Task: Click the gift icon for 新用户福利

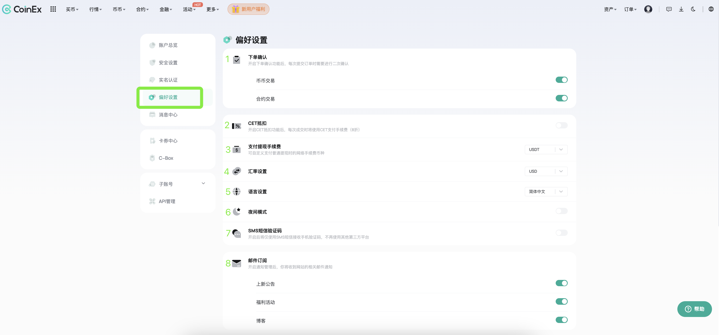Action: (236, 9)
